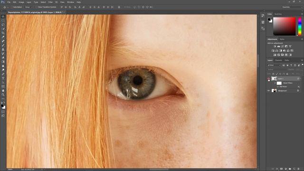Select the Zoom tool

point(3,95)
